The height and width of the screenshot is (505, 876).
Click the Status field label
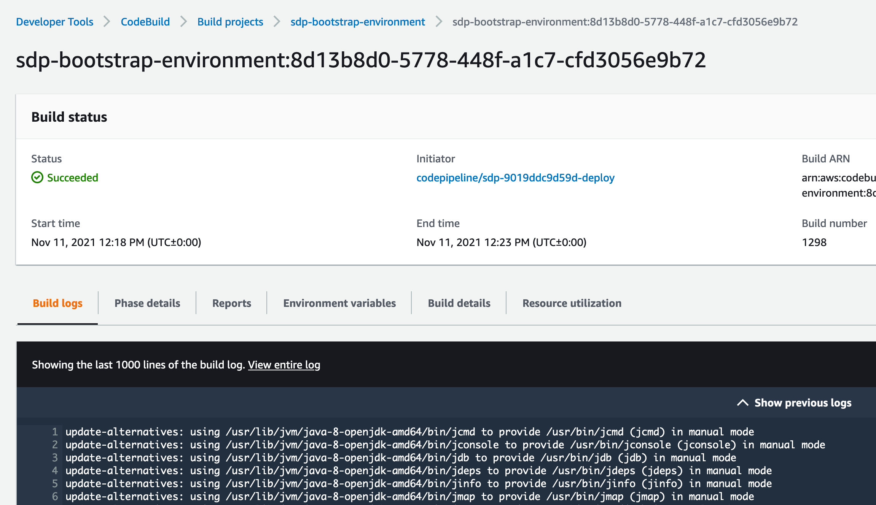pyautogui.click(x=46, y=159)
